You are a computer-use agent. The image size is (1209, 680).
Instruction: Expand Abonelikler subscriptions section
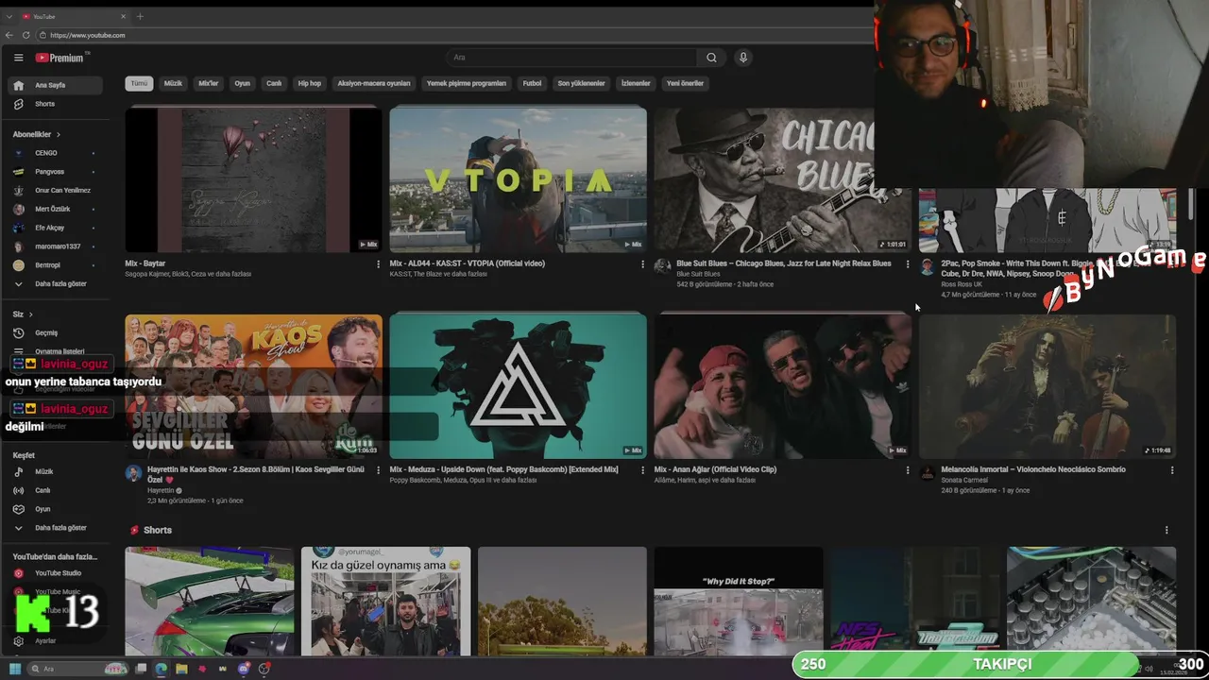click(x=36, y=134)
